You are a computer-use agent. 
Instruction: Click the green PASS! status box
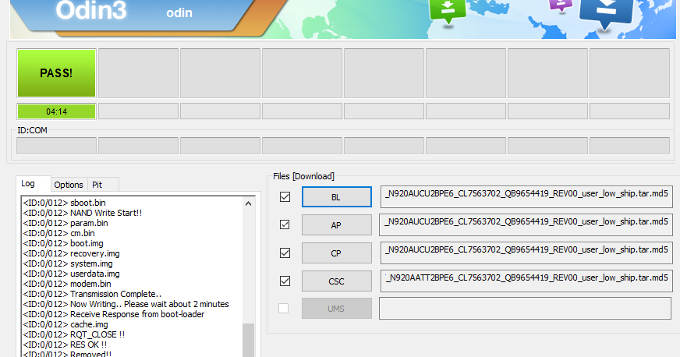click(56, 73)
